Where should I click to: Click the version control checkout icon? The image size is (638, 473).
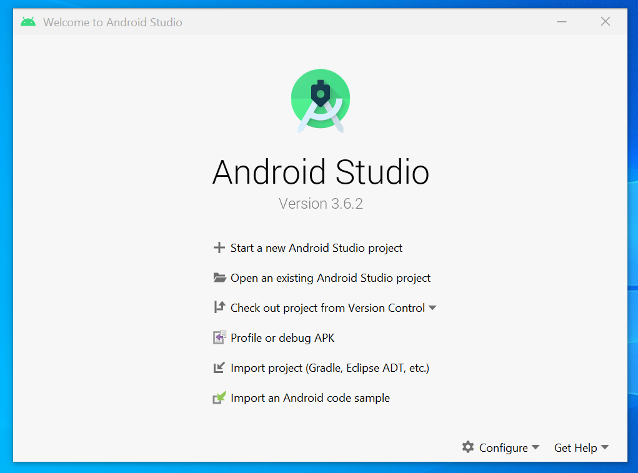[219, 307]
